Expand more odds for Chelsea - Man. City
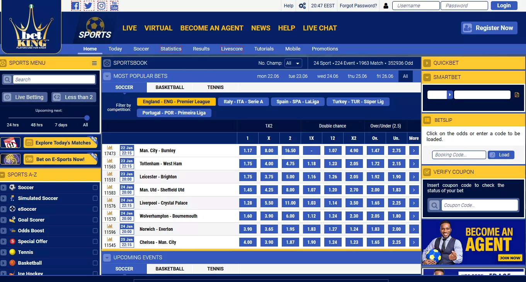Image resolution: width=526 pixels, height=282 pixels. pyautogui.click(x=414, y=242)
